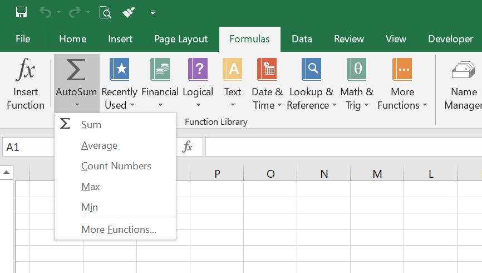Image resolution: width=482 pixels, height=273 pixels.
Task: Open the More Functions orange book icon
Action: (402, 70)
